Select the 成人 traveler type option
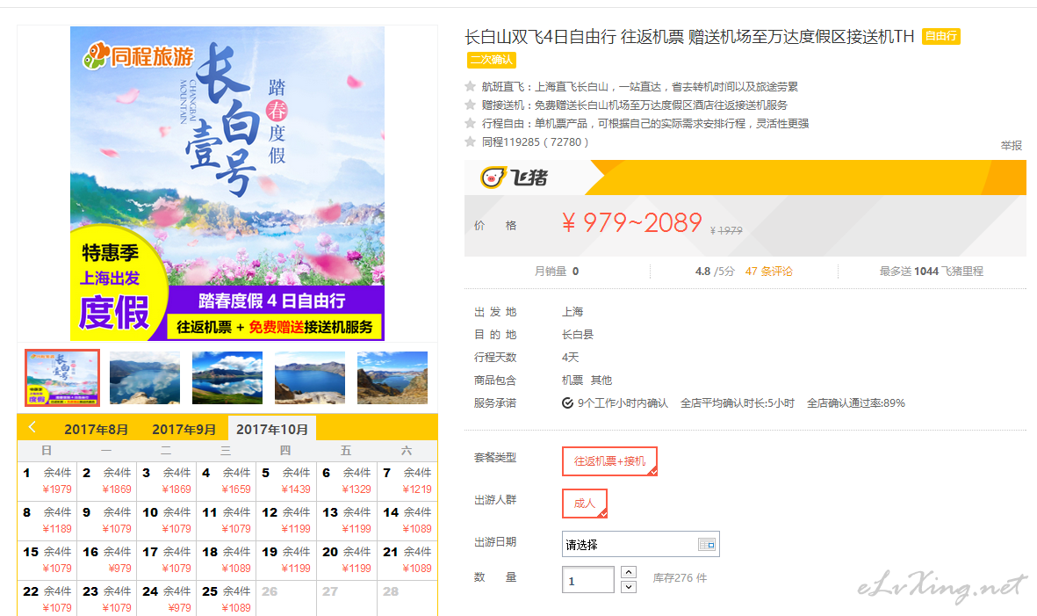The width and height of the screenshot is (1037, 616). click(585, 504)
